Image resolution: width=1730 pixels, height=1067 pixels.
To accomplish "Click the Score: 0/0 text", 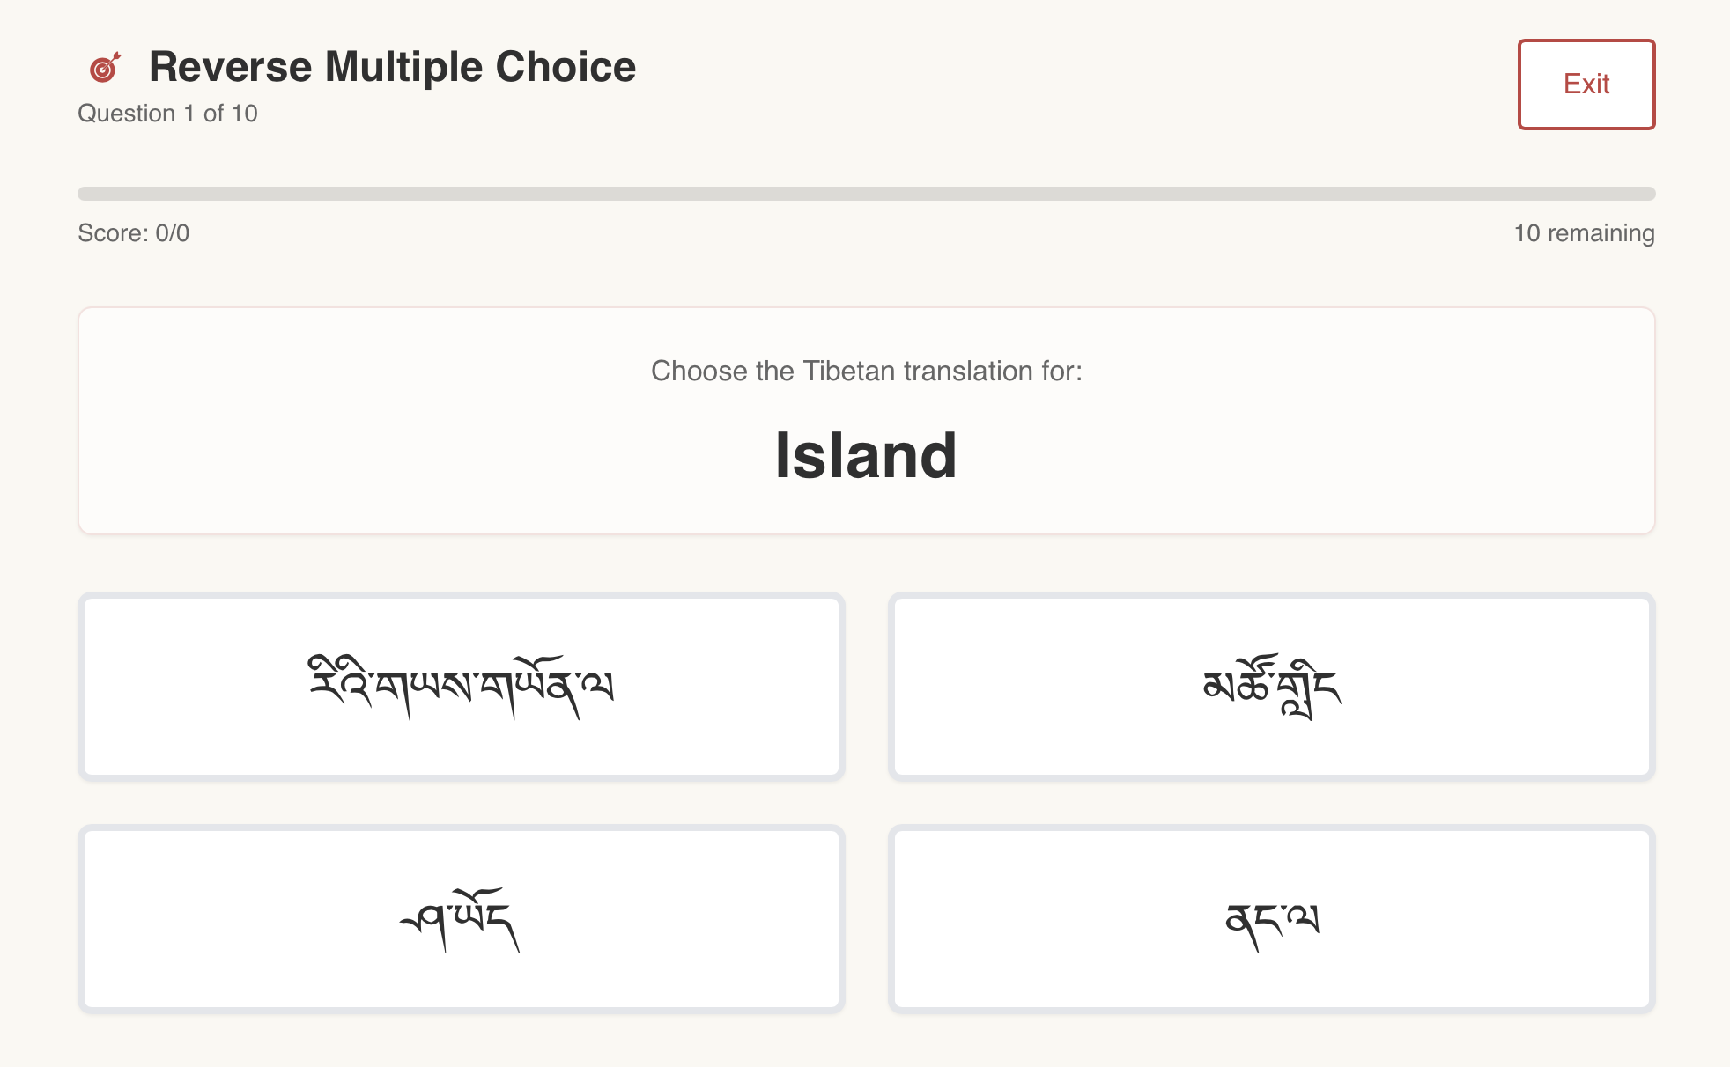I will tap(134, 233).
